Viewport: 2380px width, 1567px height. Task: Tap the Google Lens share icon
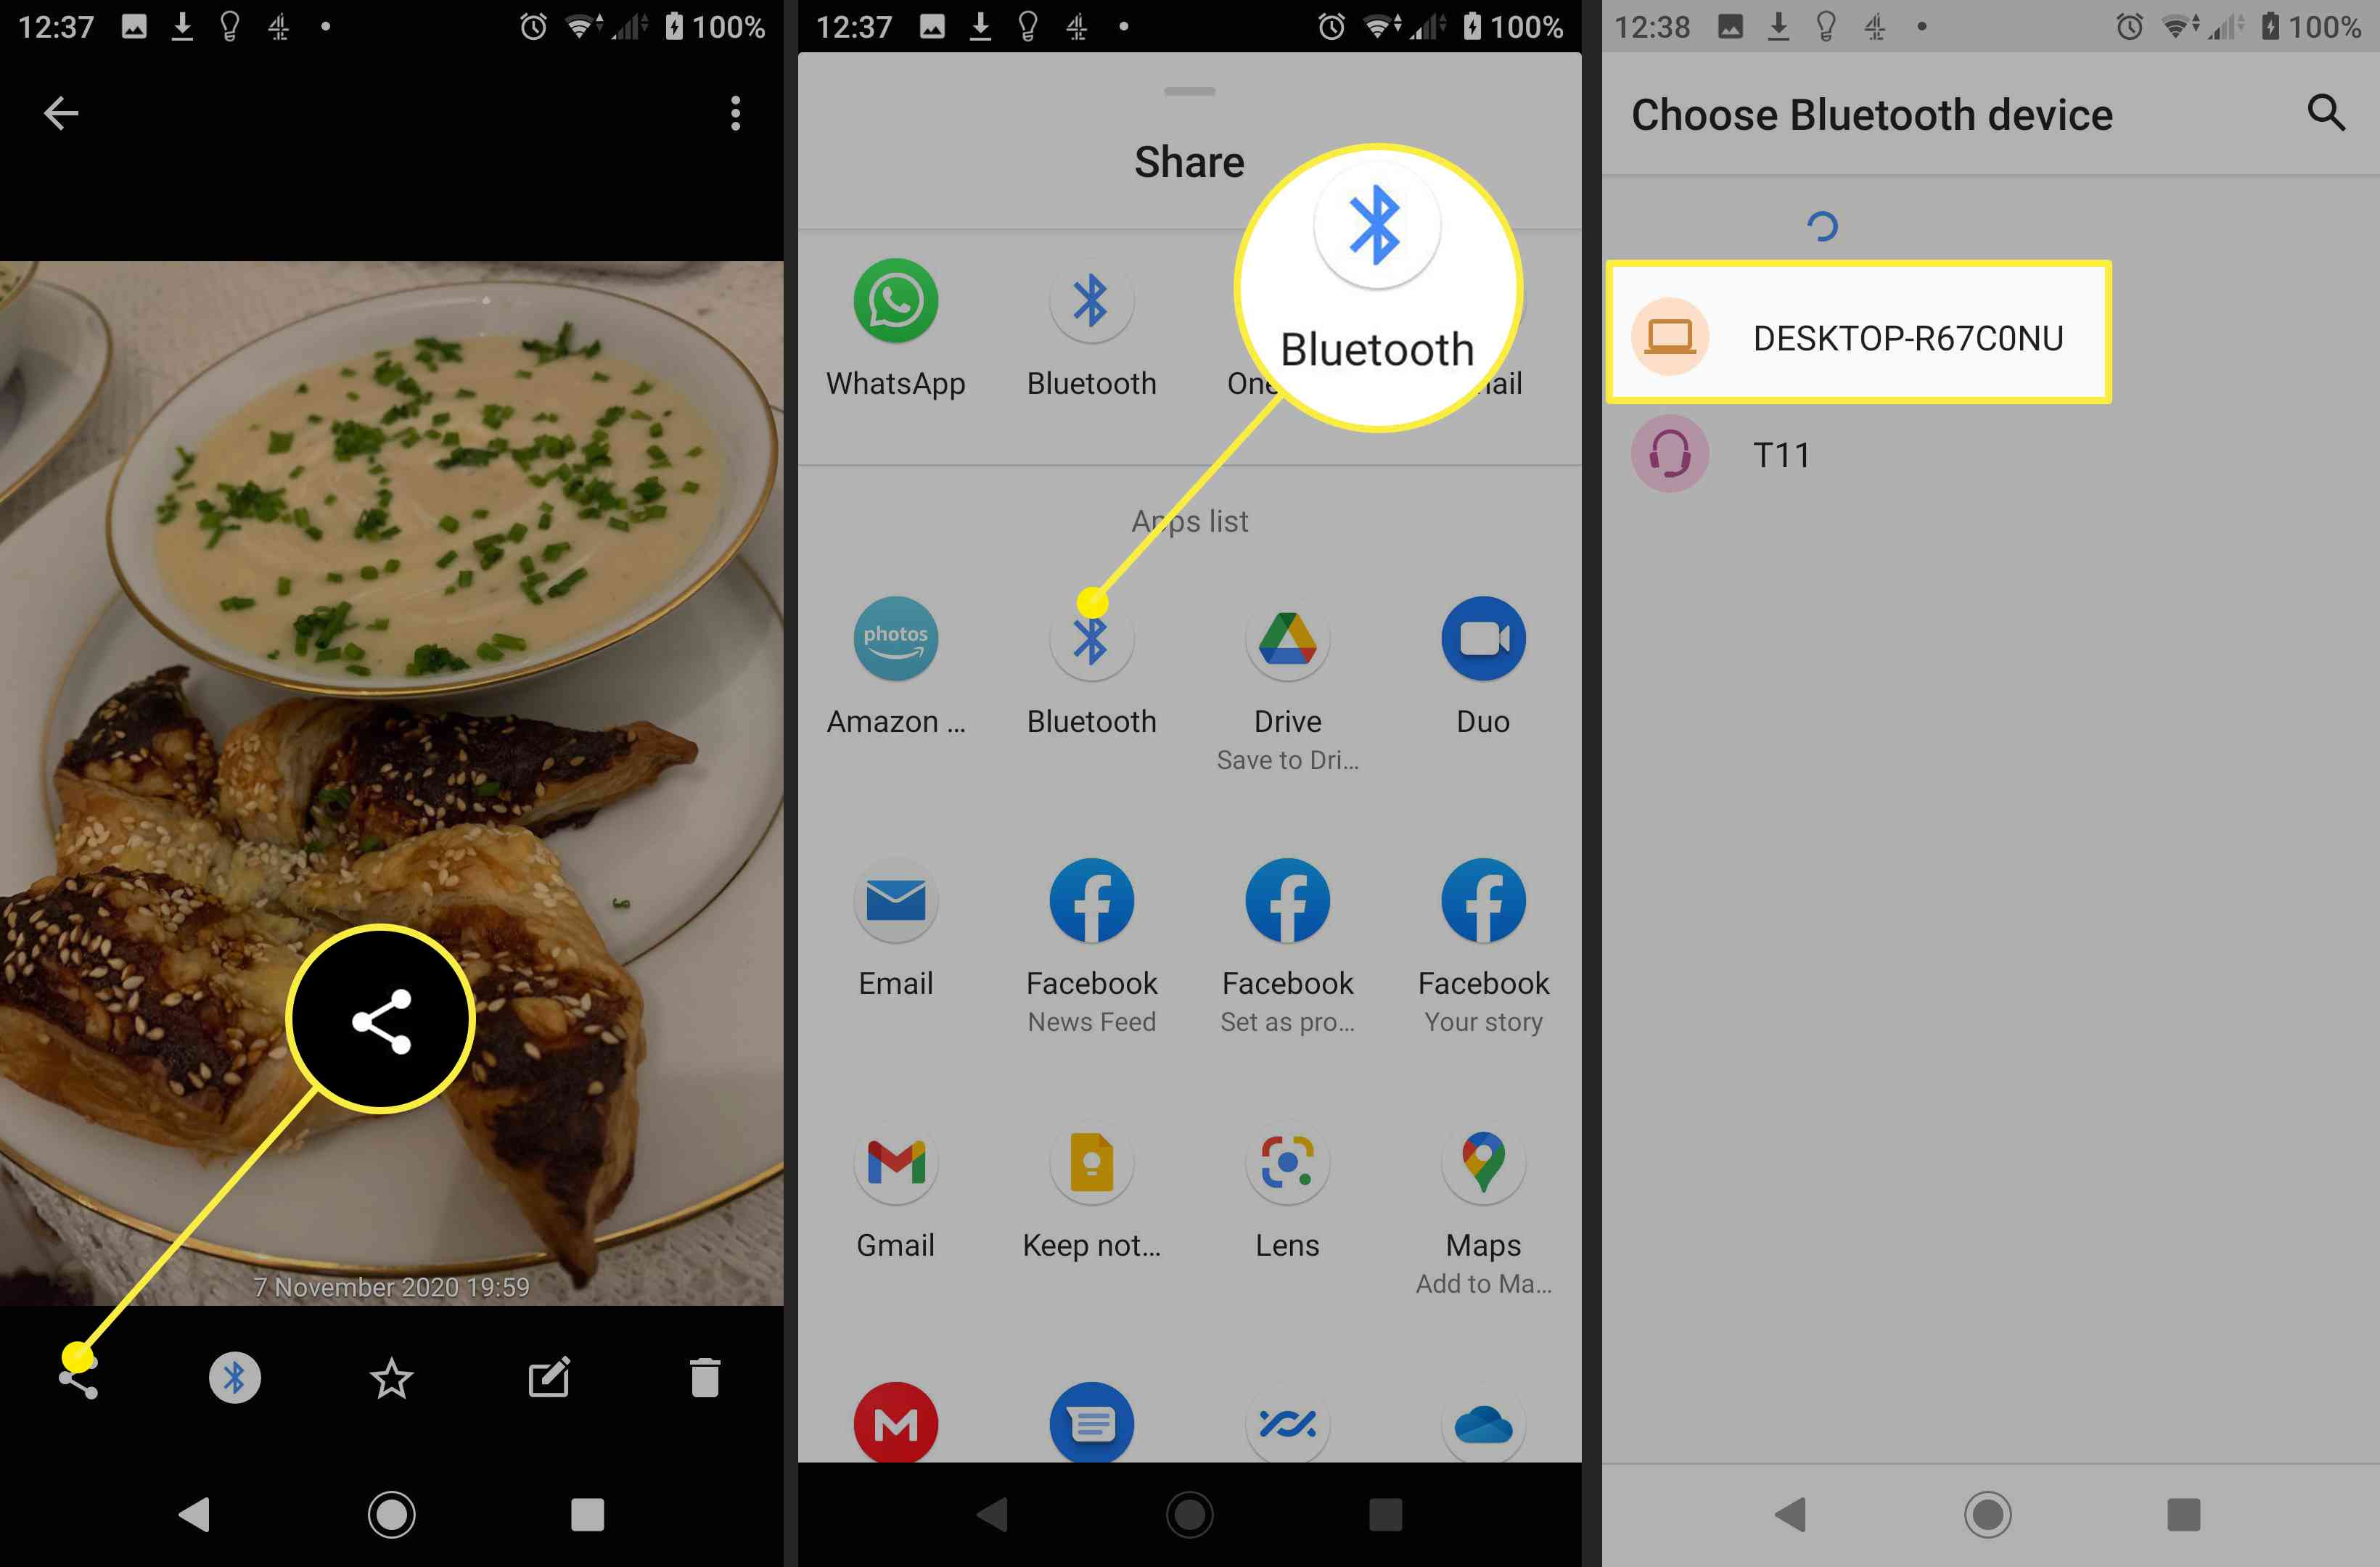click(x=1287, y=1163)
